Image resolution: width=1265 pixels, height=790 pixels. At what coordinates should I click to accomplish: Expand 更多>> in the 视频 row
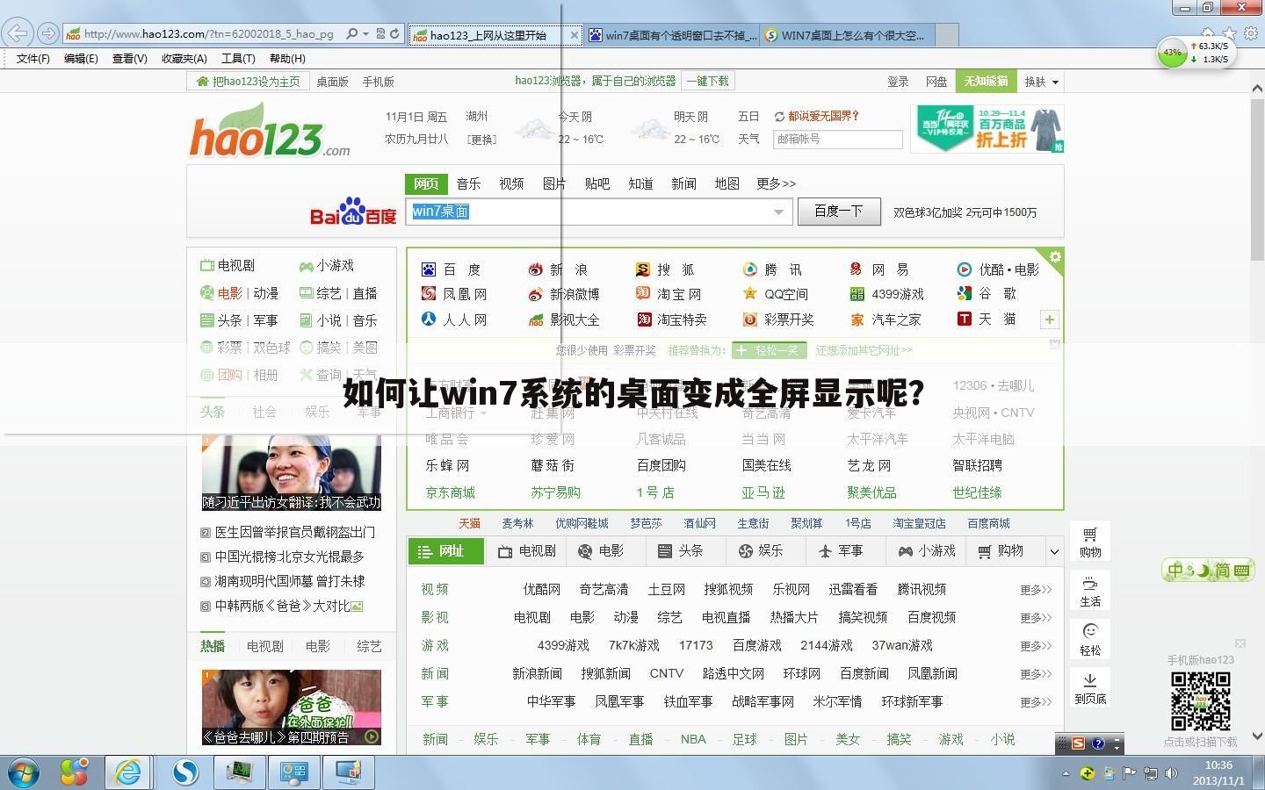(1036, 590)
